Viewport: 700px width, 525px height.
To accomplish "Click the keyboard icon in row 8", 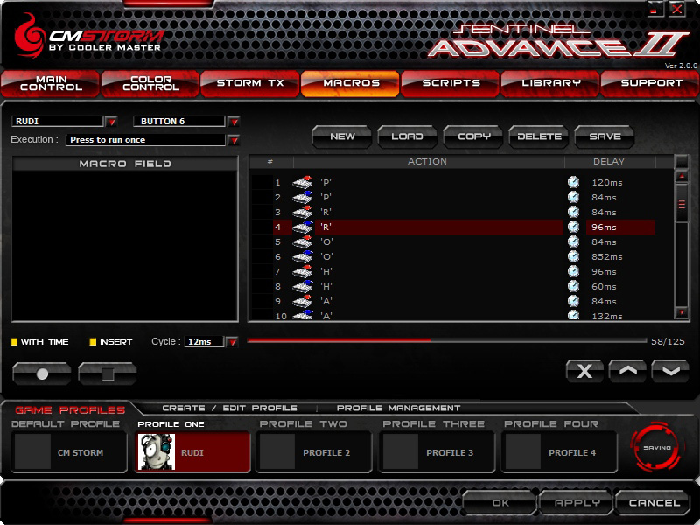I will pyautogui.click(x=303, y=286).
